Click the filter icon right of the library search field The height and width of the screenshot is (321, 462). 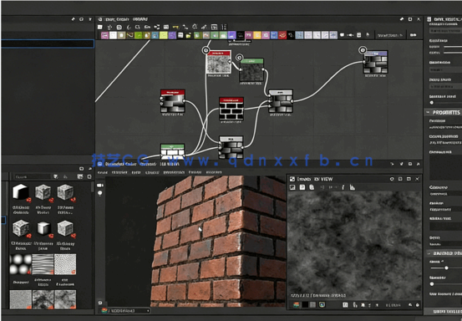(x=56, y=176)
